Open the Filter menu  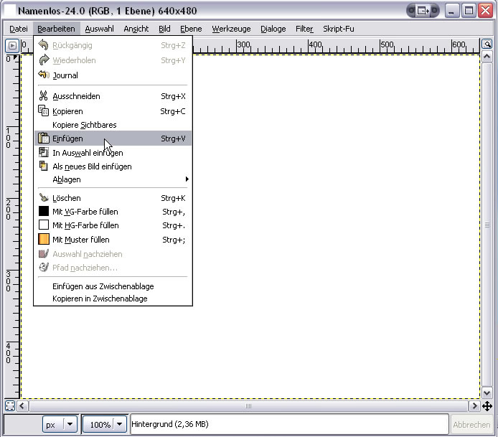point(304,29)
